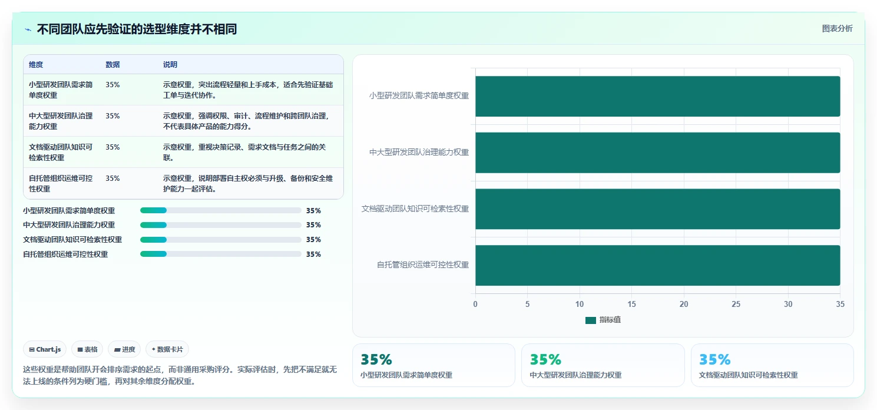Click the 35% value beside 中大型研发团队 progress bar
877x410 pixels.
313,225
